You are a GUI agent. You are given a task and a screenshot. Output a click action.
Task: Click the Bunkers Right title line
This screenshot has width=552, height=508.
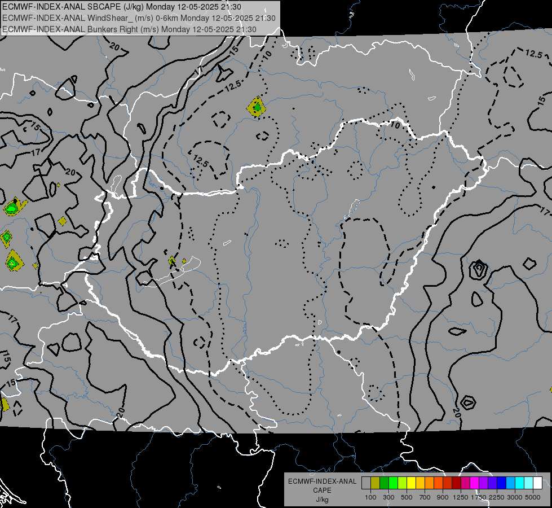pyautogui.click(x=129, y=29)
